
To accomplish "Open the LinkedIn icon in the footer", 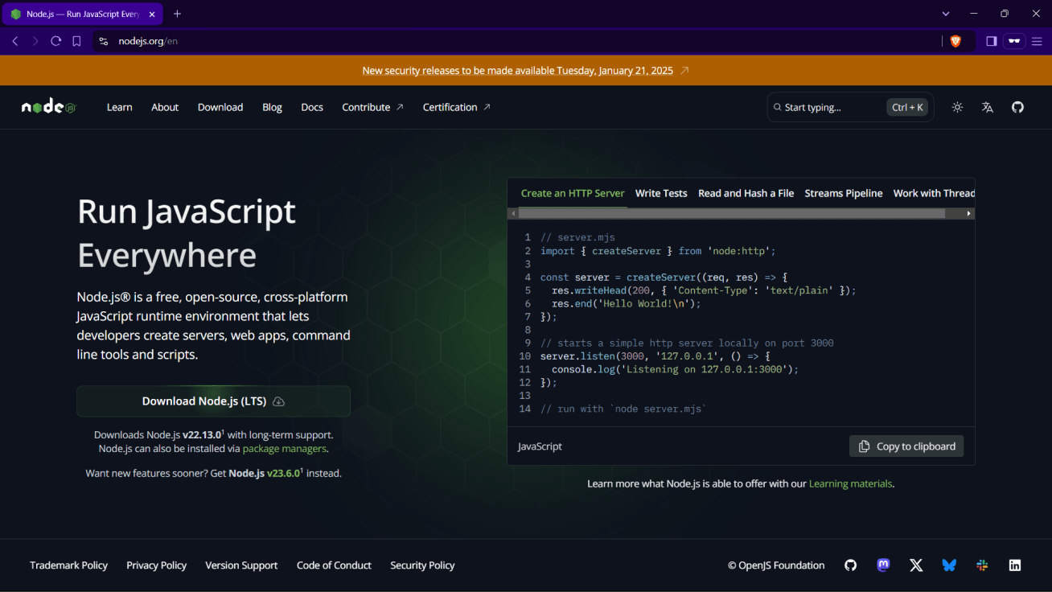I will coord(1015,565).
